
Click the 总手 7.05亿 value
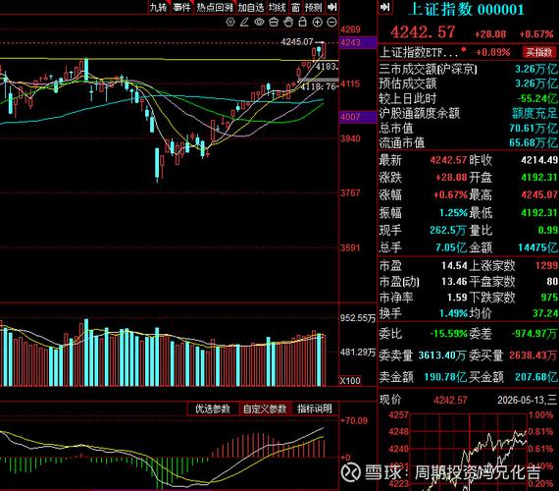click(451, 247)
